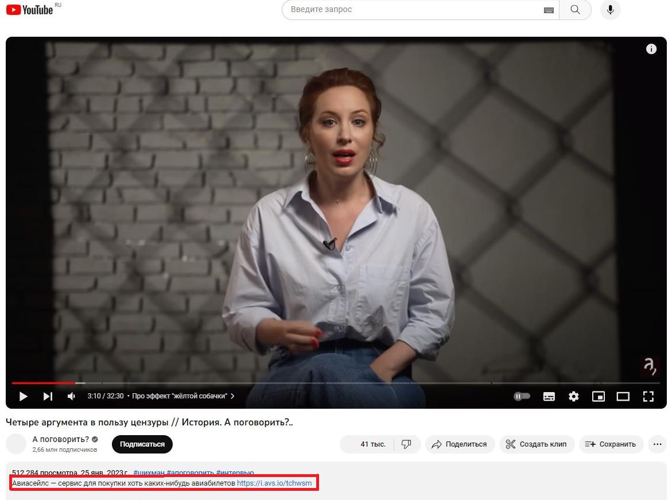
Task: Open the on-screen keyboard in search box
Action: (x=549, y=10)
